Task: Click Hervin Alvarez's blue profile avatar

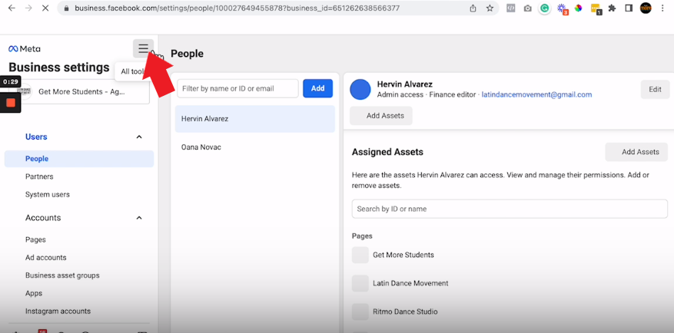Action: (x=360, y=89)
